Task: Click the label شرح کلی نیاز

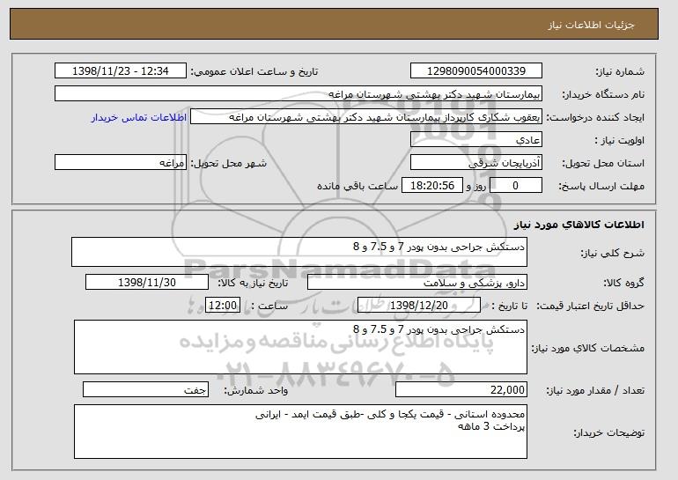Action: (x=613, y=254)
